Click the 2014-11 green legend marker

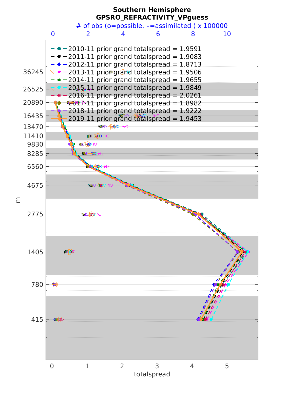[x=59, y=80]
